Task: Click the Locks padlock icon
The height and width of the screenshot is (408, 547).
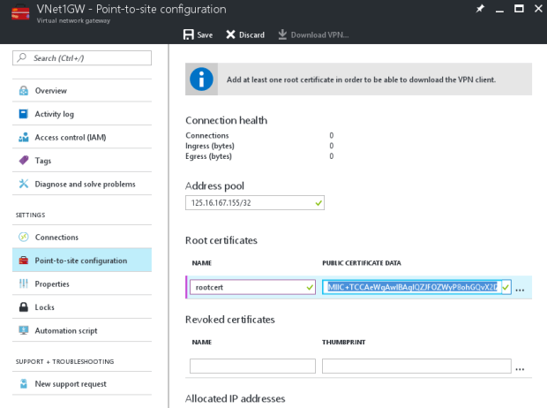Action: click(x=23, y=307)
